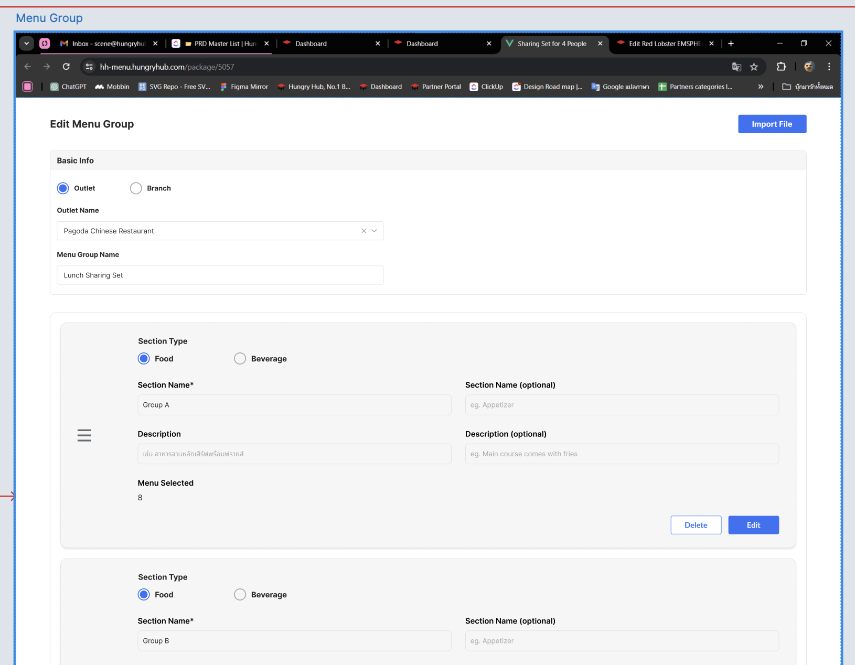Grab the Group A section drag handle
The width and height of the screenshot is (855, 665).
(84, 435)
